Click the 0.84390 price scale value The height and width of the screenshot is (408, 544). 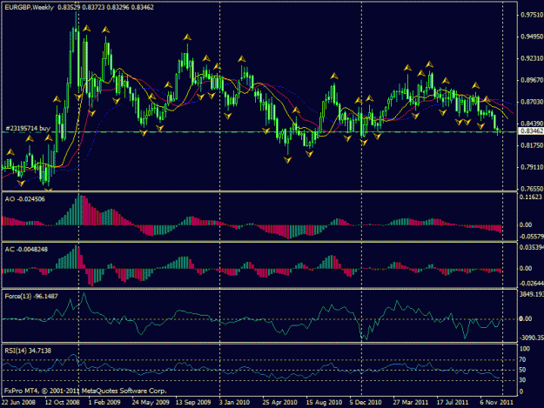[x=532, y=124]
